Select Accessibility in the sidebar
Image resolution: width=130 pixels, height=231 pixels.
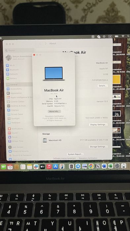14,89
